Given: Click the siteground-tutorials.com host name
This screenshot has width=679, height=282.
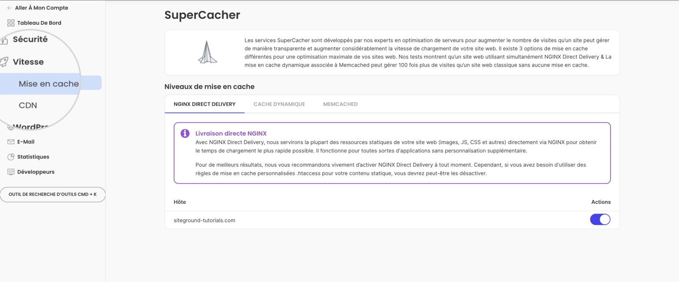Looking at the screenshot, I should pos(204,220).
